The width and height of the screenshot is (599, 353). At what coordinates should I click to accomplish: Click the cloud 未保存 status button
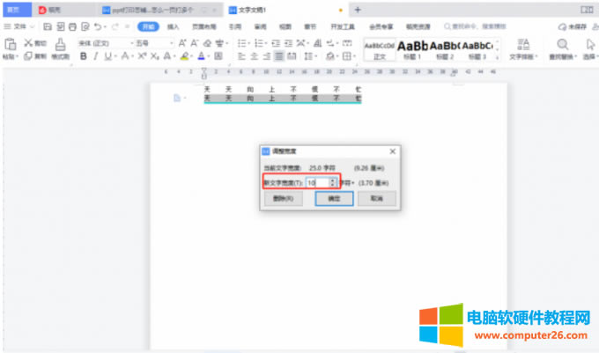572,26
